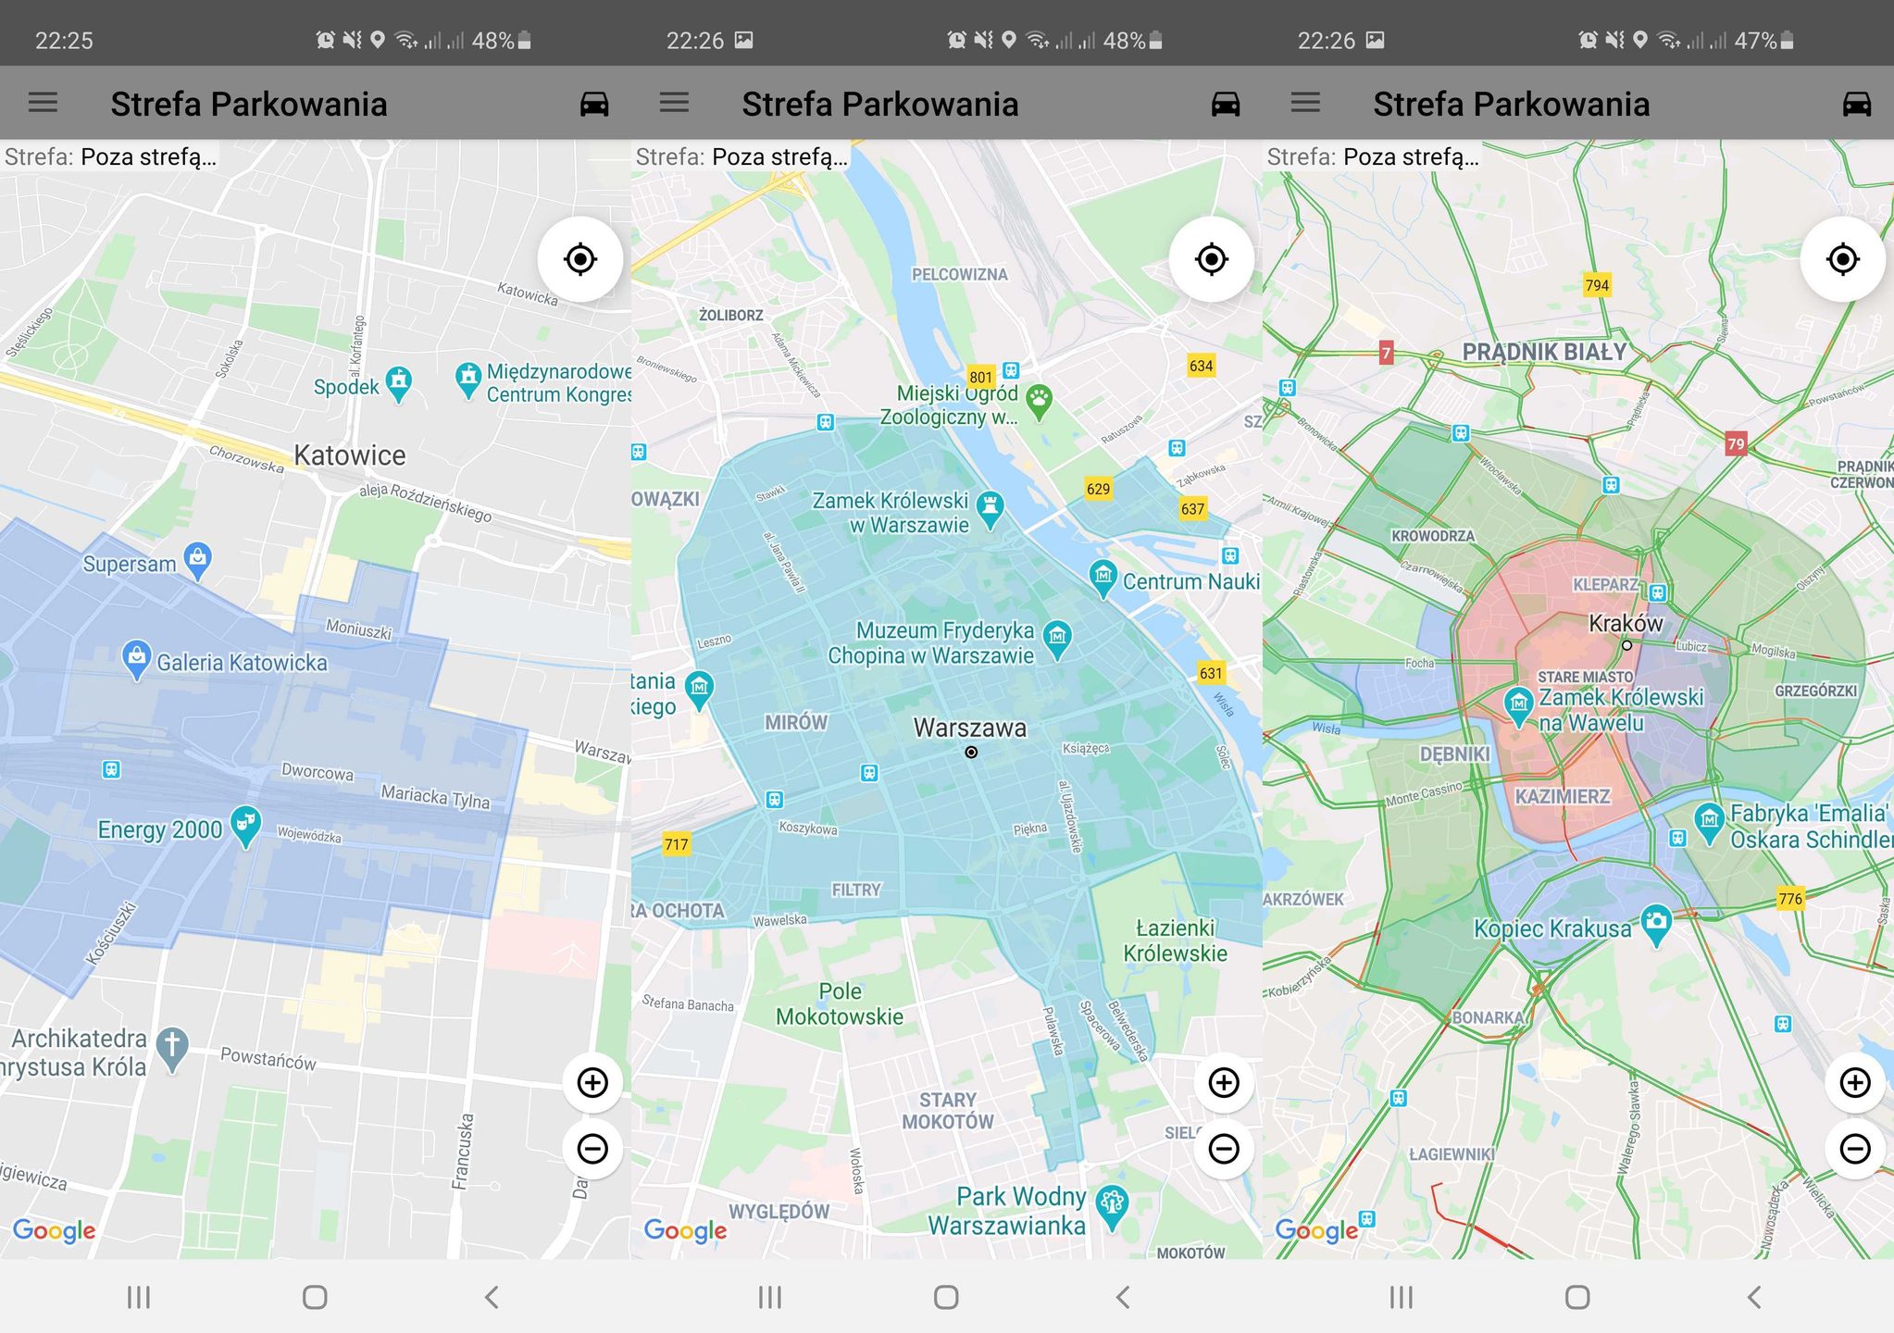Tap Google logo link on Katowice map
The width and height of the screenshot is (1894, 1333).
[x=54, y=1230]
